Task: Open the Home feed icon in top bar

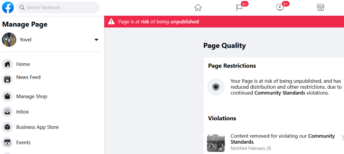Action: point(198,8)
